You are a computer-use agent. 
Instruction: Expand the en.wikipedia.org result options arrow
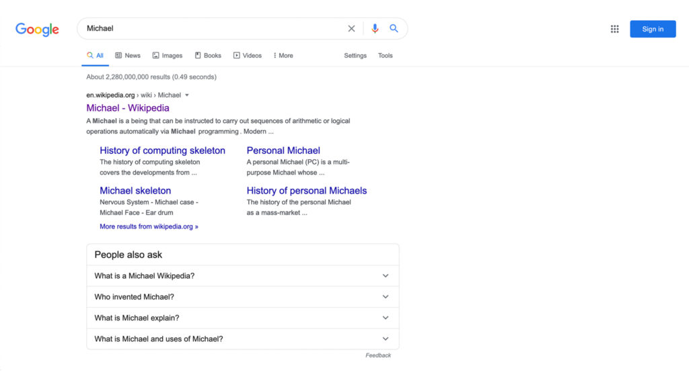pyautogui.click(x=187, y=95)
